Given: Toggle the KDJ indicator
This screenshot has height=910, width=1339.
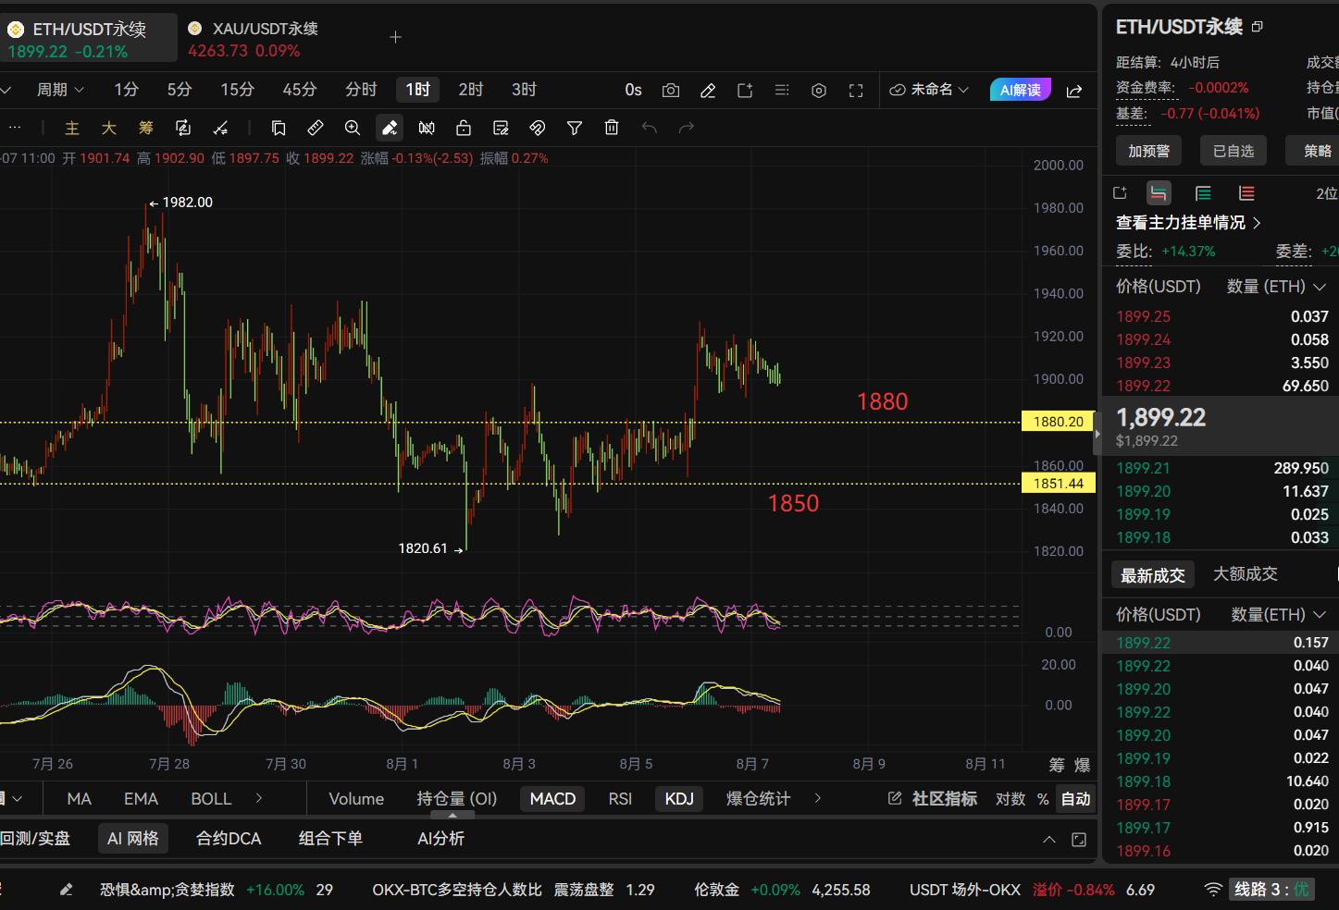Looking at the screenshot, I should (x=679, y=799).
